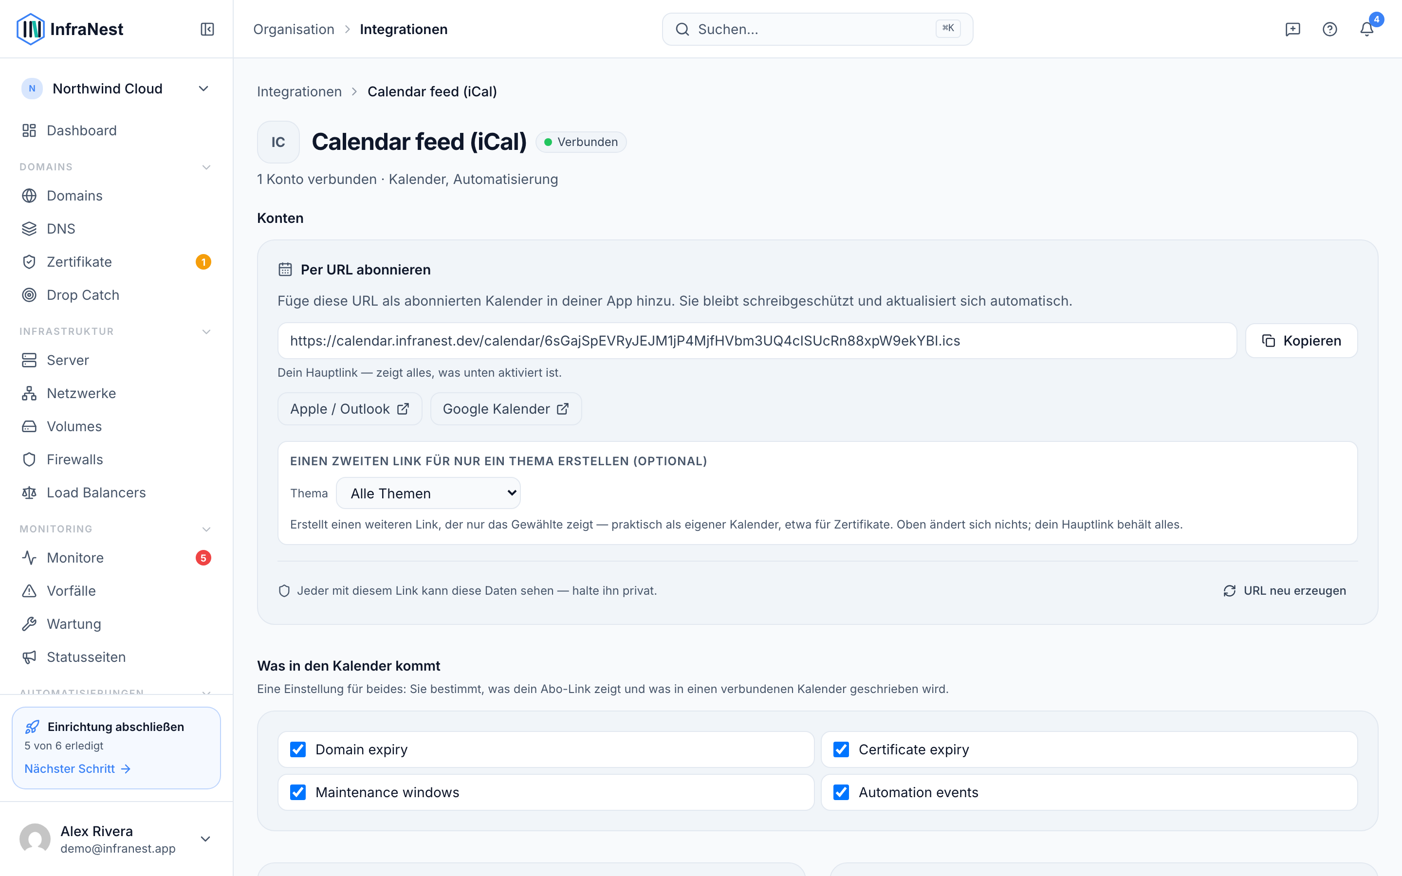The width and height of the screenshot is (1402, 876).
Task: Uncheck the Domain expiry checkbox
Action: coord(298,749)
